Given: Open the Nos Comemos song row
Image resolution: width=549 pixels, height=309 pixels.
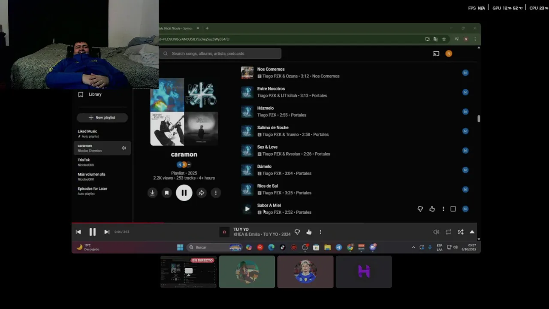Looking at the screenshot, I should (x=356, y=73).
